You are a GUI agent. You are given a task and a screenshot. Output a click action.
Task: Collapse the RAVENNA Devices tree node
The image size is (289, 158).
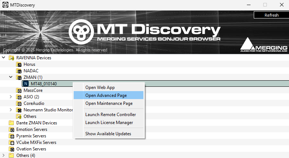(x=4, y=58)
